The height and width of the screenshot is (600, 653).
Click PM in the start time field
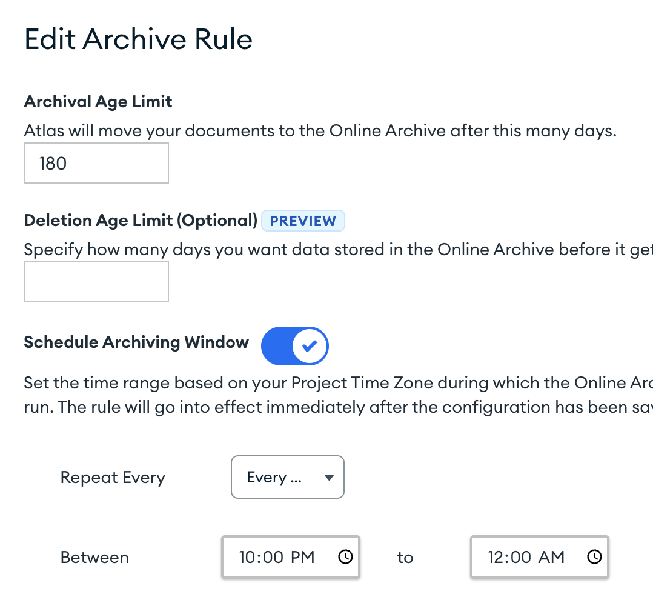(302, 557)
